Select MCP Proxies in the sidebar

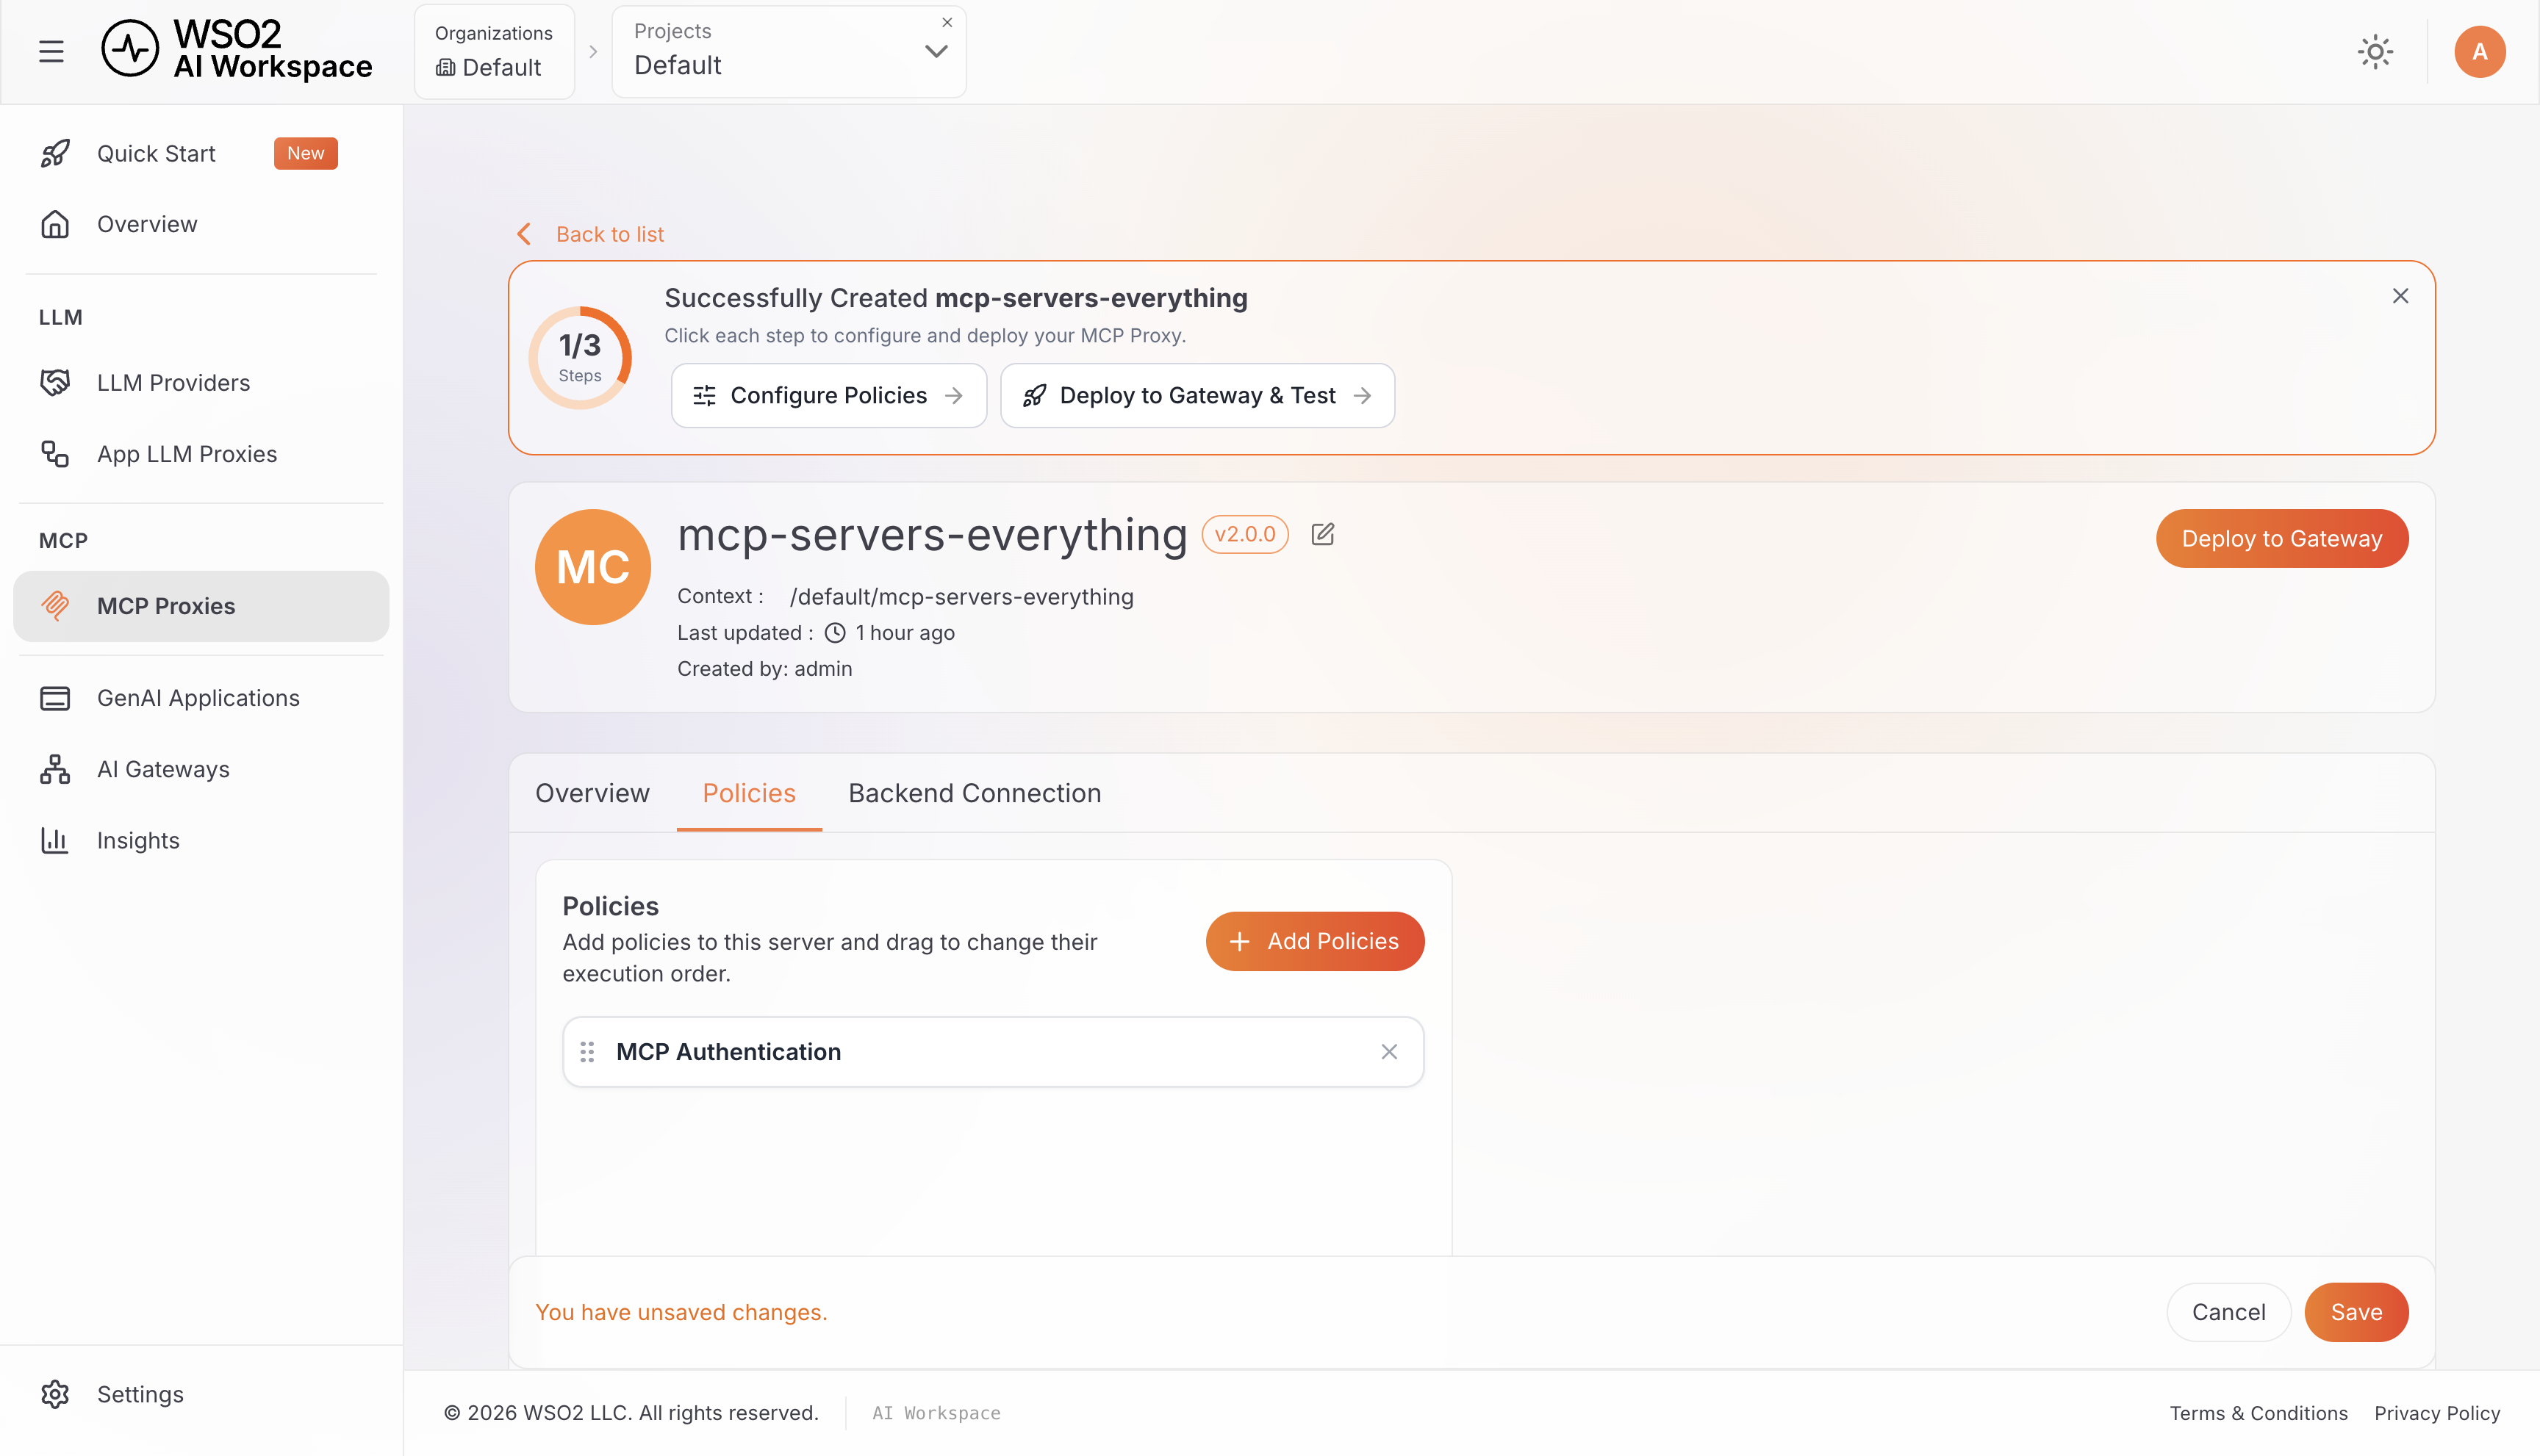(x=201, y=606)
